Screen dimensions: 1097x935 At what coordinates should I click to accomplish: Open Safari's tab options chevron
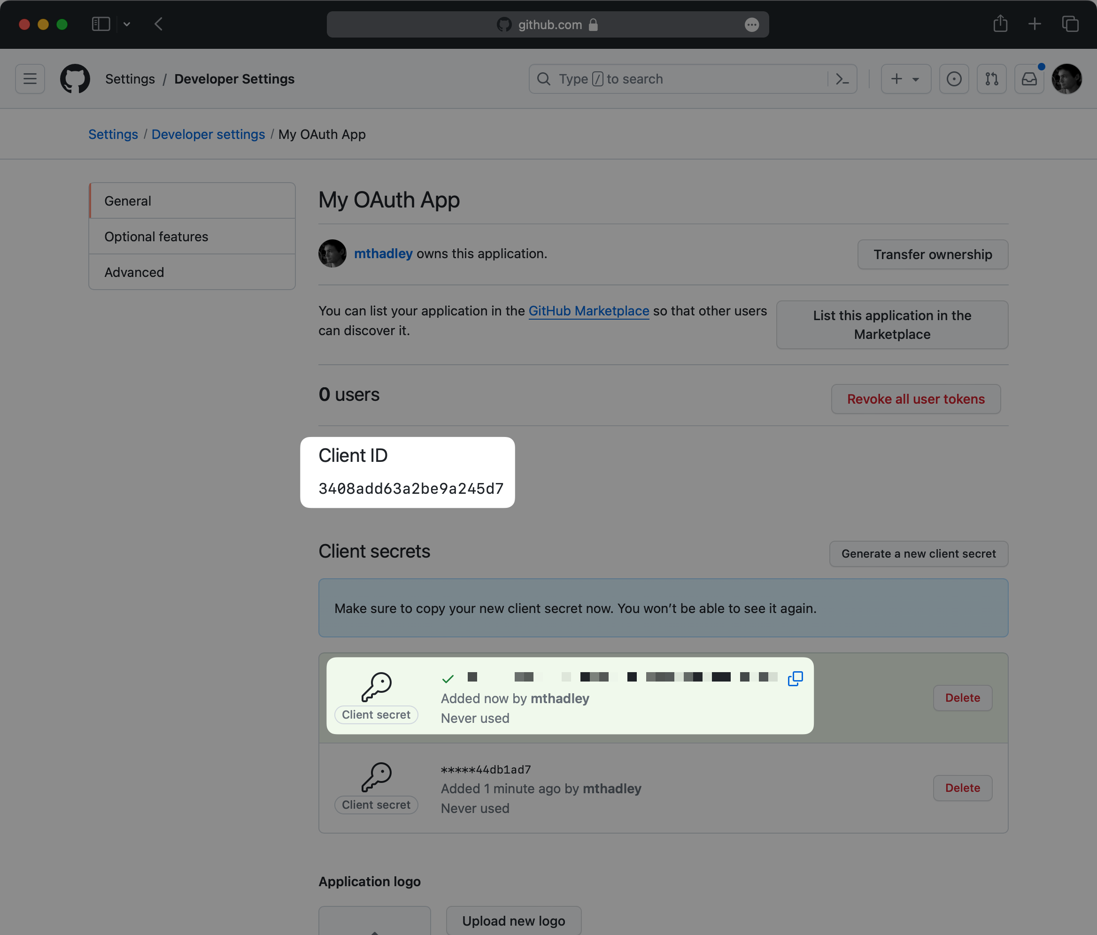(x=126, y=24)
